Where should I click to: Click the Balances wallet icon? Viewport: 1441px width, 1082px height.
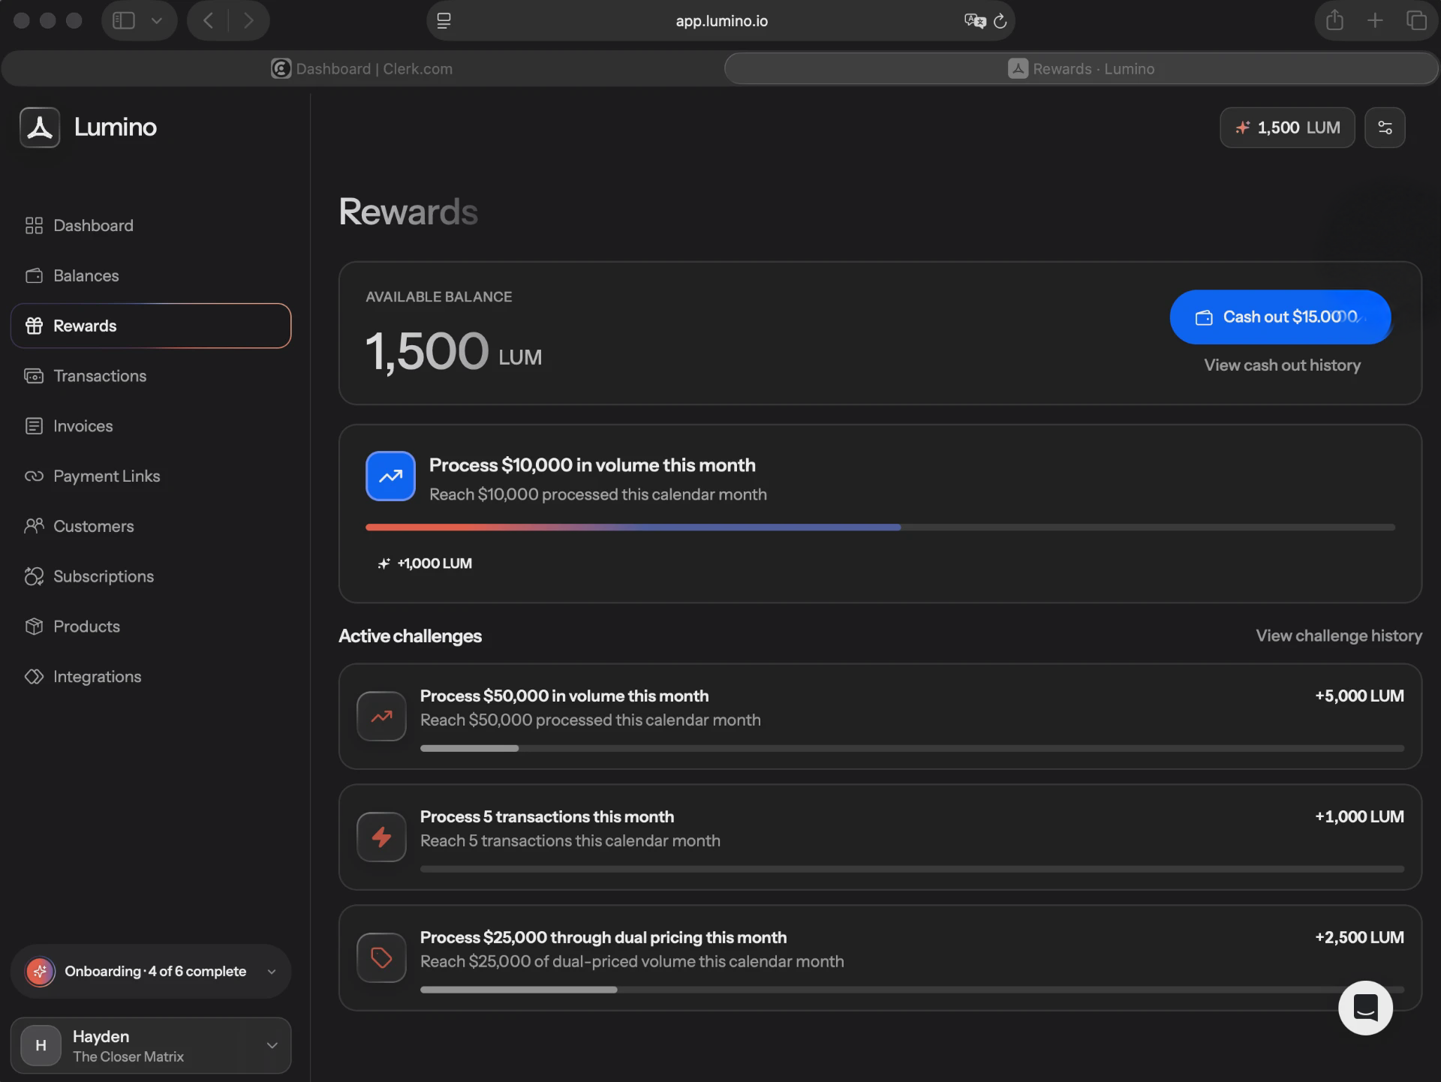34,276
